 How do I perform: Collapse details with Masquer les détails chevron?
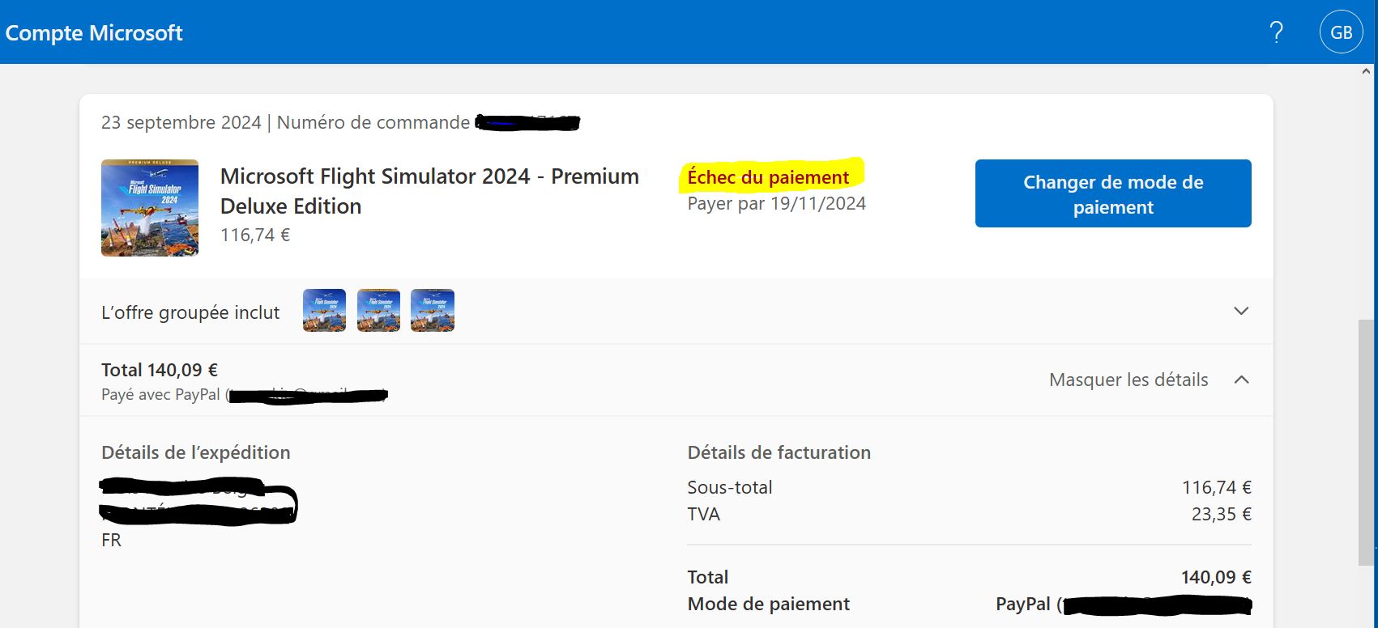tap(1241, 380)
